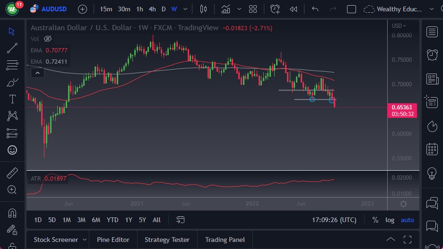Open the USD currency dropdown
Screen dimensions: 443x249
[400, 25]
